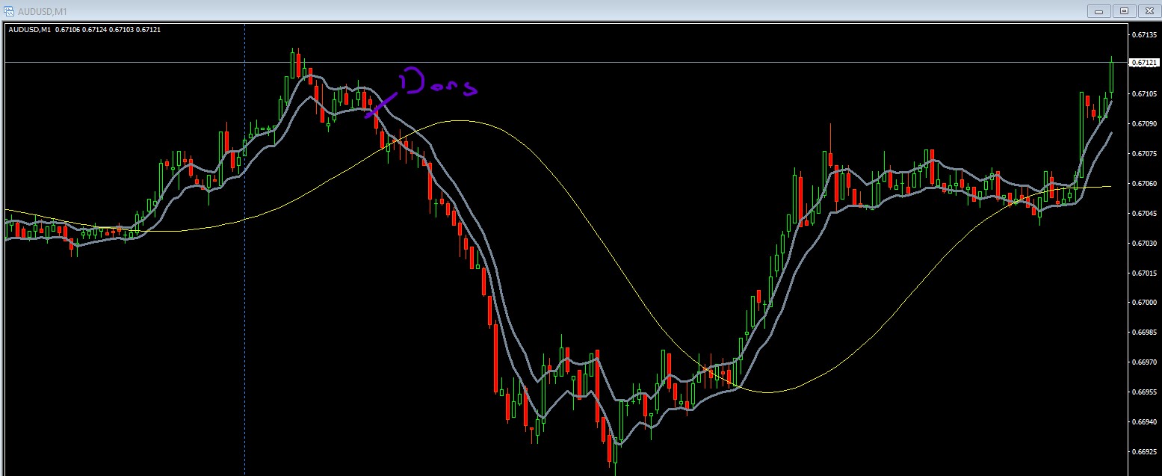
Task: Click the 0.67060 price scale label
Action: [x=1143, y=183]
